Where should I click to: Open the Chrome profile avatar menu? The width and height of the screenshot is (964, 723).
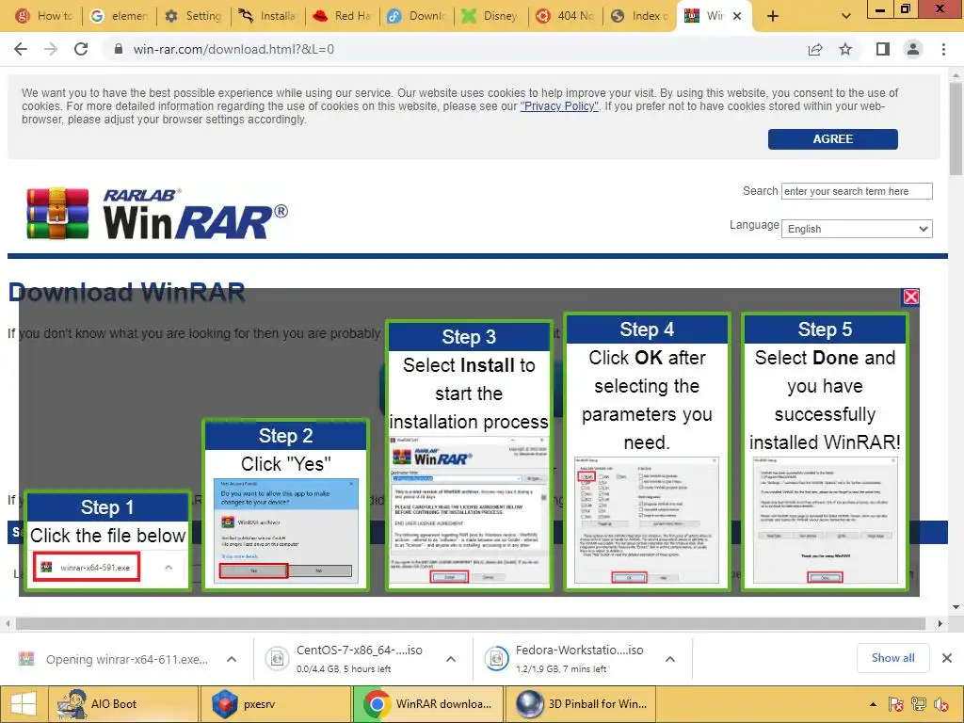point(913,49)
